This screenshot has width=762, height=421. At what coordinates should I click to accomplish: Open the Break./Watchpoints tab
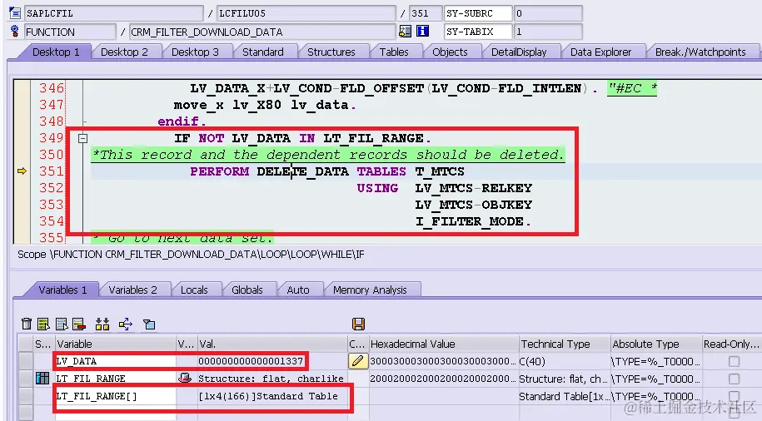700,52
